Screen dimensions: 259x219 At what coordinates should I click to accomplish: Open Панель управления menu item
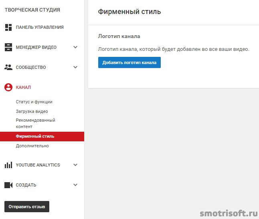click(40, 27)
